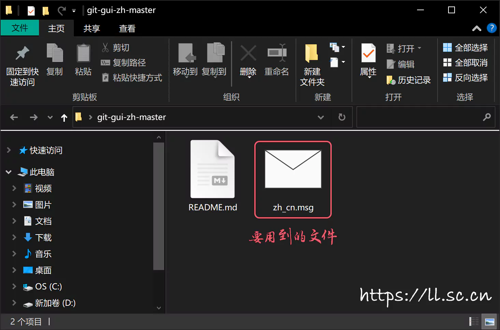Click the Rename icon in ribbon
Screen dimensions: 500x330
[277, 53]
